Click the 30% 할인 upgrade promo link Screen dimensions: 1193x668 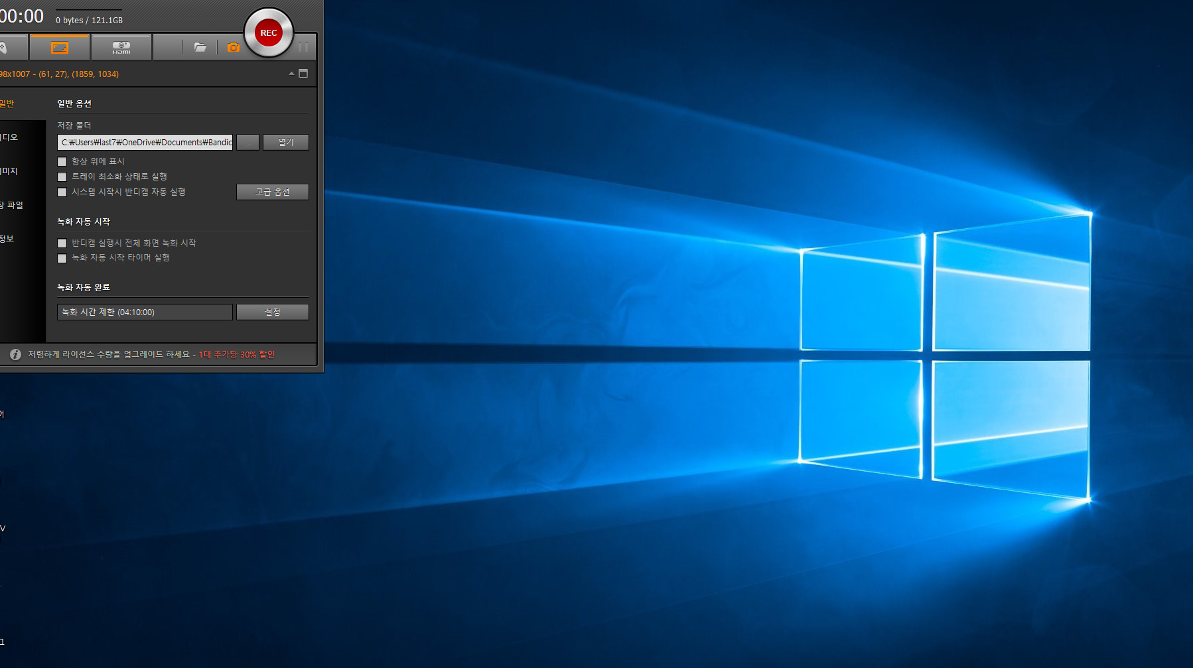[237, 355]
